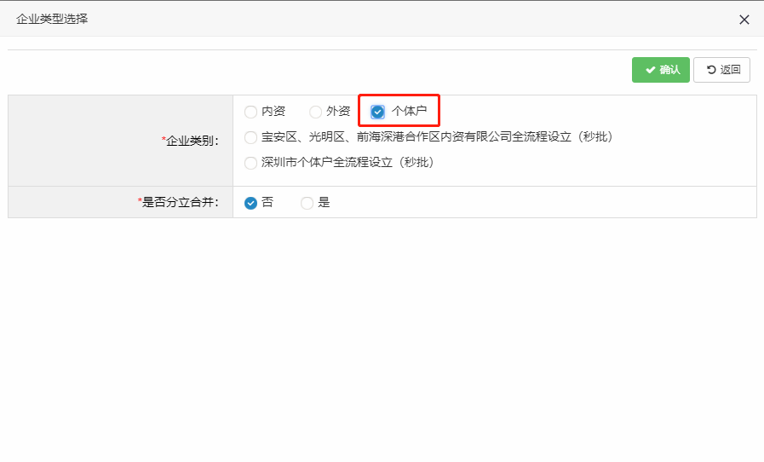
Task: Click the 否 text label
Action: pos(267,203)
